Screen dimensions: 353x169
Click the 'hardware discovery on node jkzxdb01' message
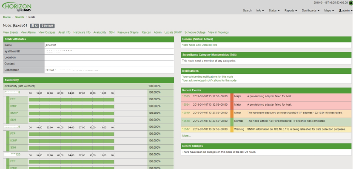(295, 113)
